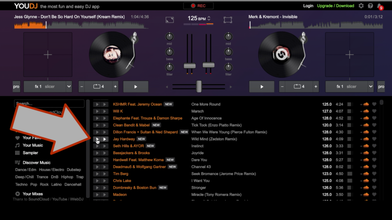392x220 pixels.
Task: Click the right deck filter knob
Action: [228, 67]
